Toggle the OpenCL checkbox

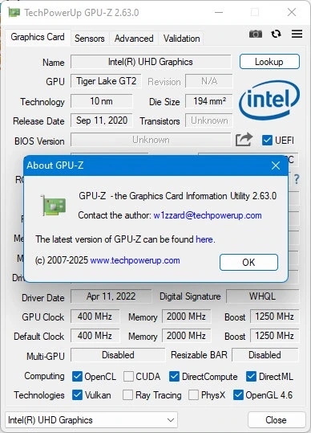pos(77,377)
